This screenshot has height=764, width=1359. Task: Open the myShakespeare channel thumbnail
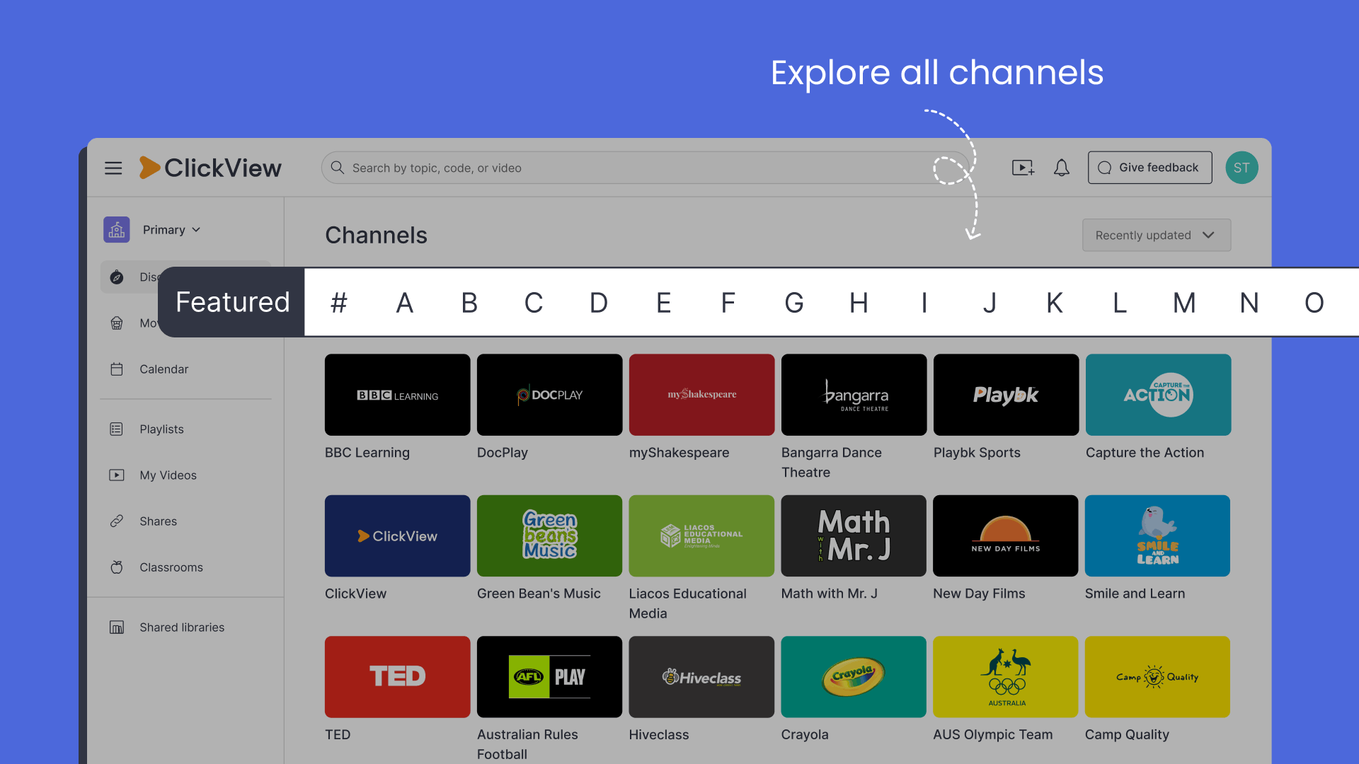701,395
